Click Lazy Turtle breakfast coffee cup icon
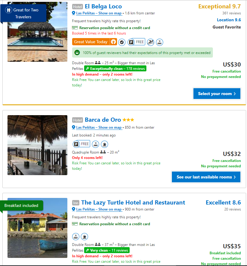Screen dimensions: 247x266 (84, 237)
